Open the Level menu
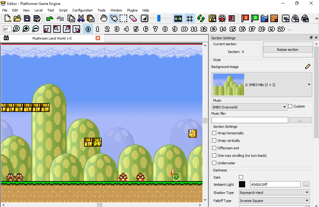Image resolution: width=319 pixels, height=207 pixels. (38, 10)
